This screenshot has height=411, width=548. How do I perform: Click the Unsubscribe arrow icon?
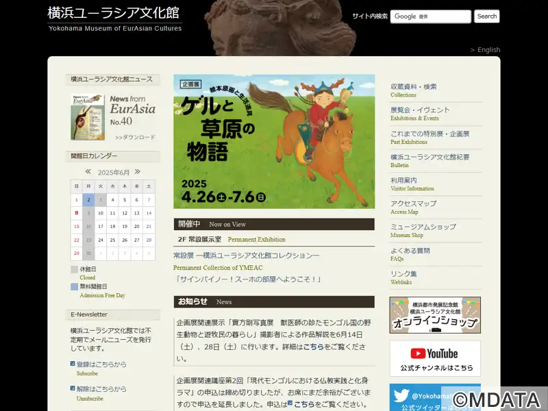click(x=73, y=388)
